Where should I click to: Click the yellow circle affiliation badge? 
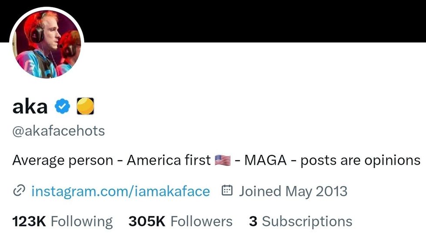pos(86,106)
